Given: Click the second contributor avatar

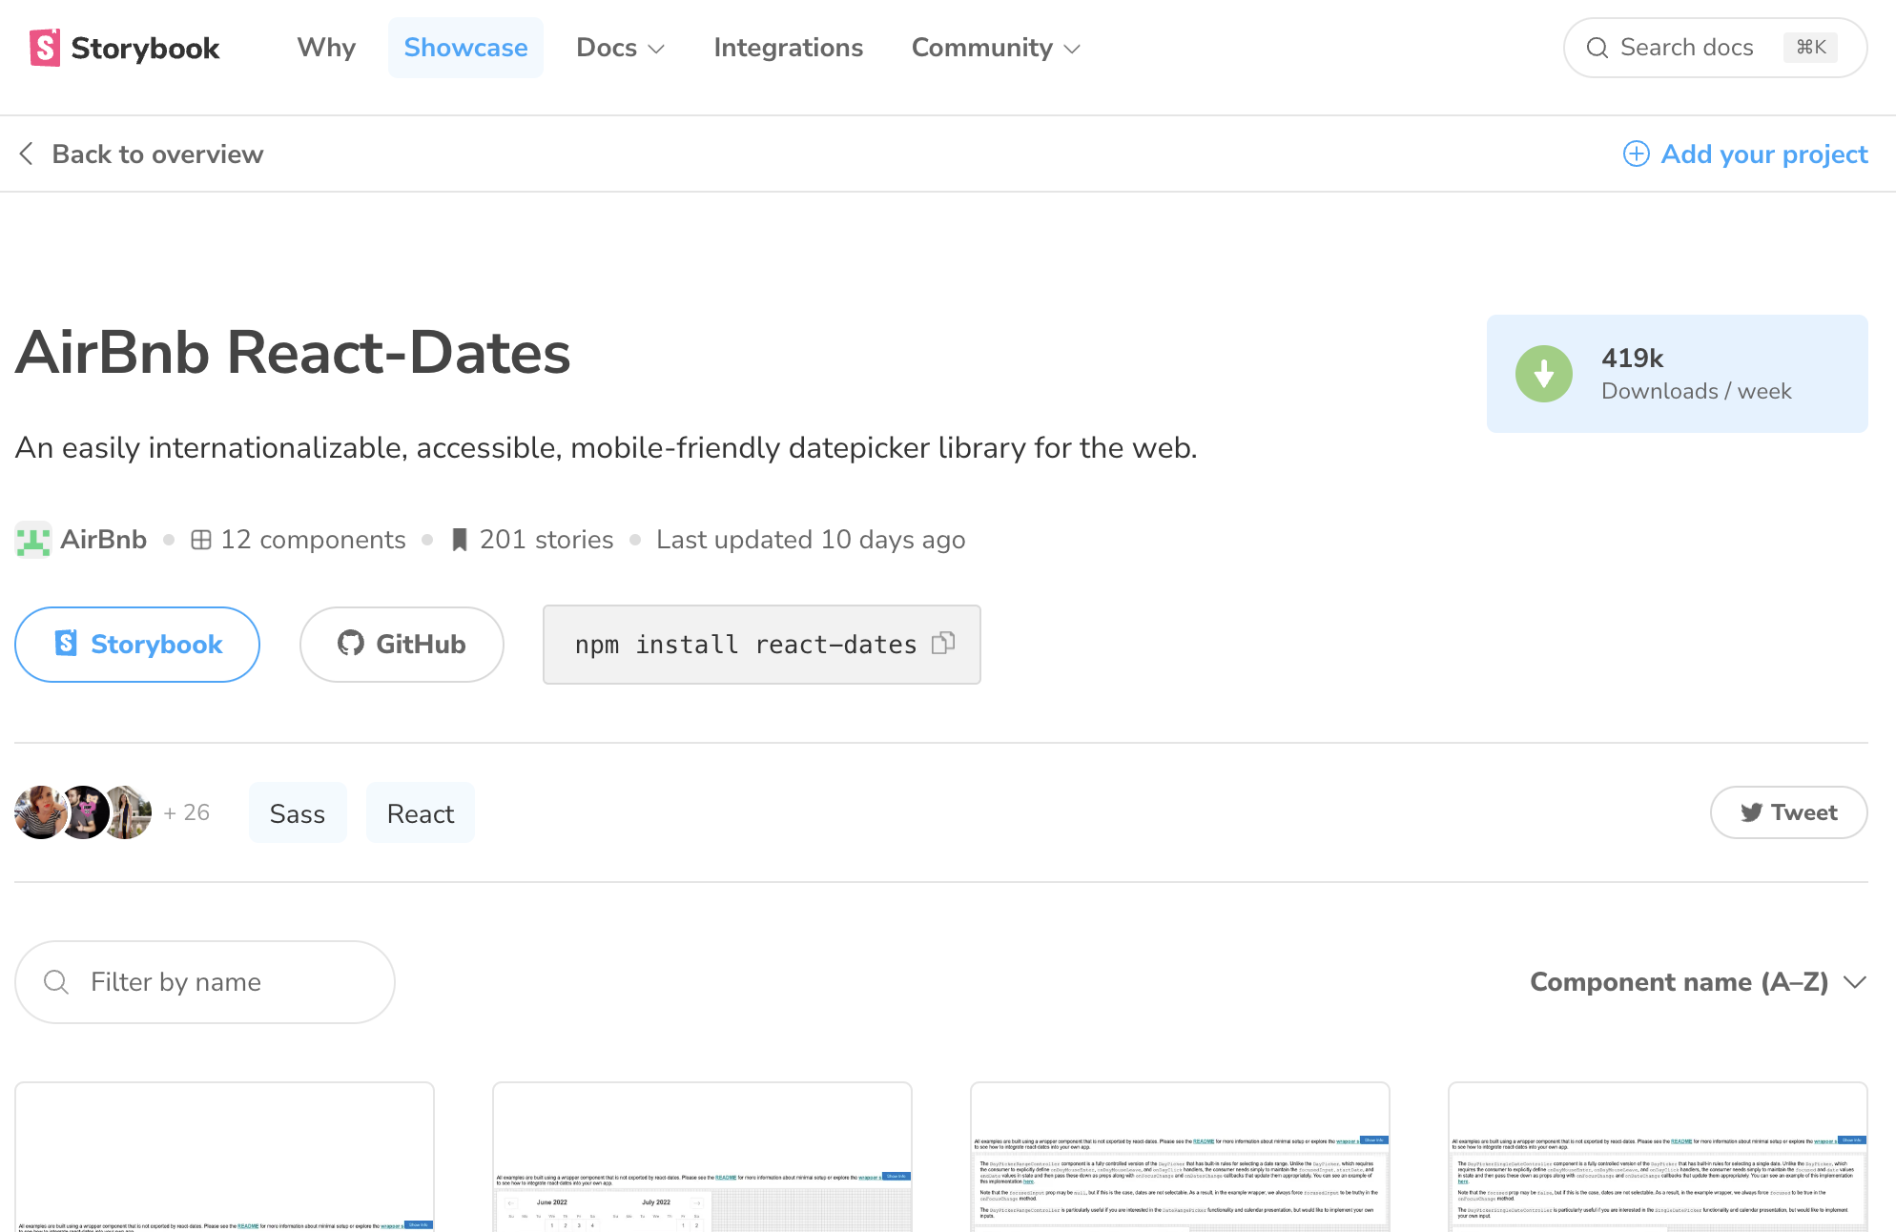Looking at the screenshot, I should pos(83,812).
